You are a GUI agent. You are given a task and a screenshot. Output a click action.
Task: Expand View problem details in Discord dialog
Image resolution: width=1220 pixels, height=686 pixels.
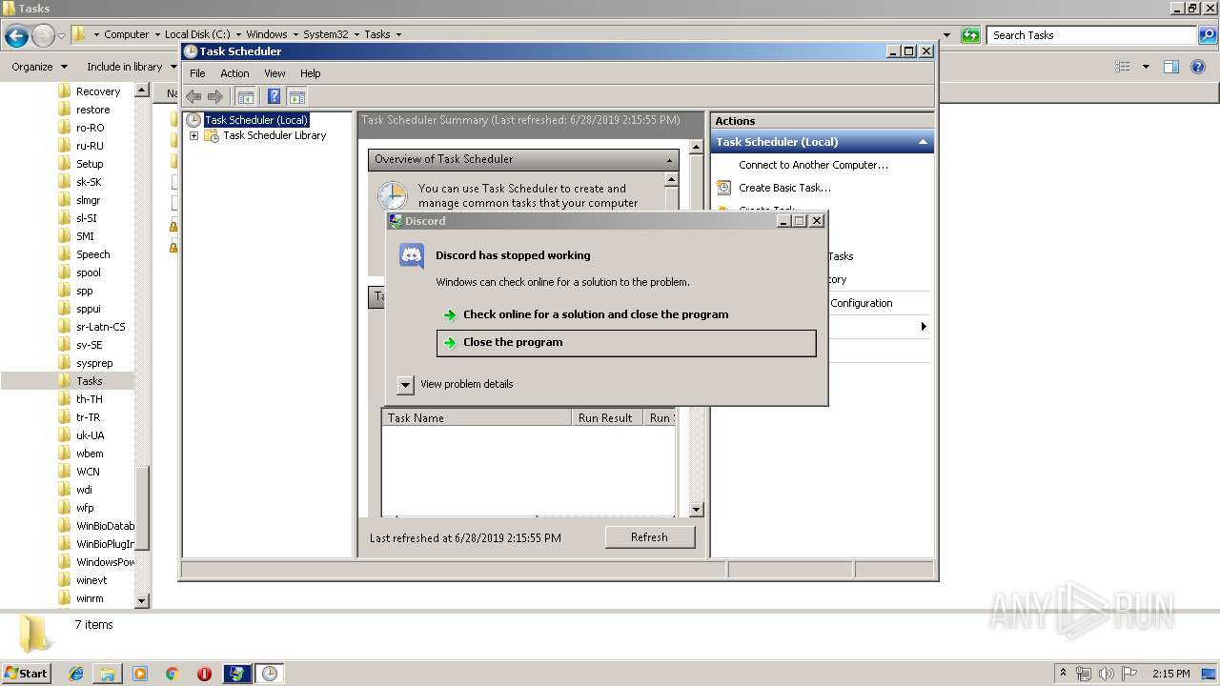coord(405,384)
